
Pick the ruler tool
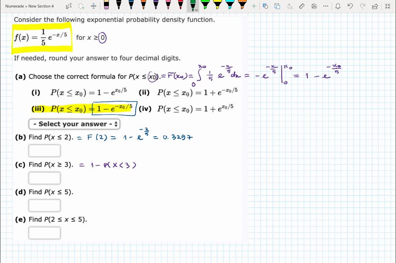[x=302, y=5]
